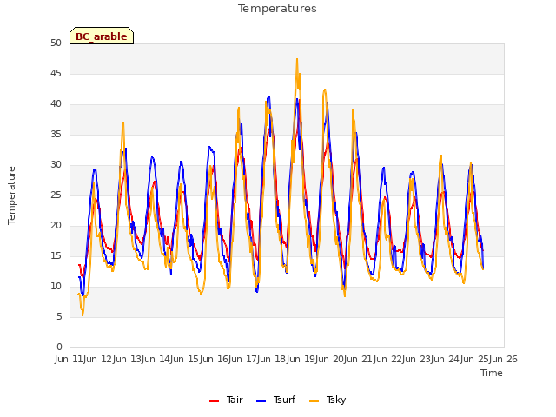The image size is (556, 417).
Task: Click the lowest Tsky dip near 5 degrees
Action: [83, 314]
